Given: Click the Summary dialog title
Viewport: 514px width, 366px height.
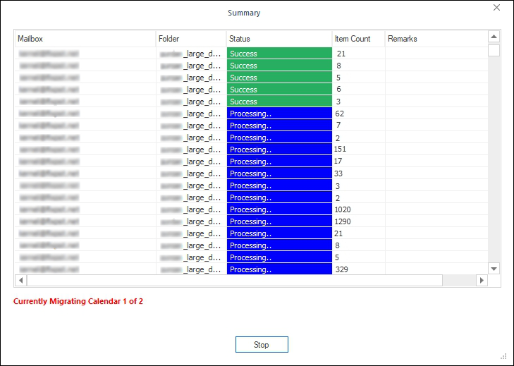Looking at the screenshot, I should pos(244,13).
